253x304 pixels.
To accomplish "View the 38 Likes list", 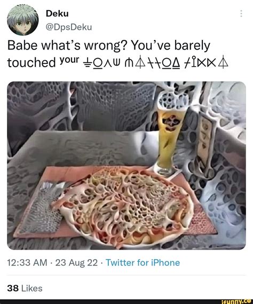I will coord(25,289).
